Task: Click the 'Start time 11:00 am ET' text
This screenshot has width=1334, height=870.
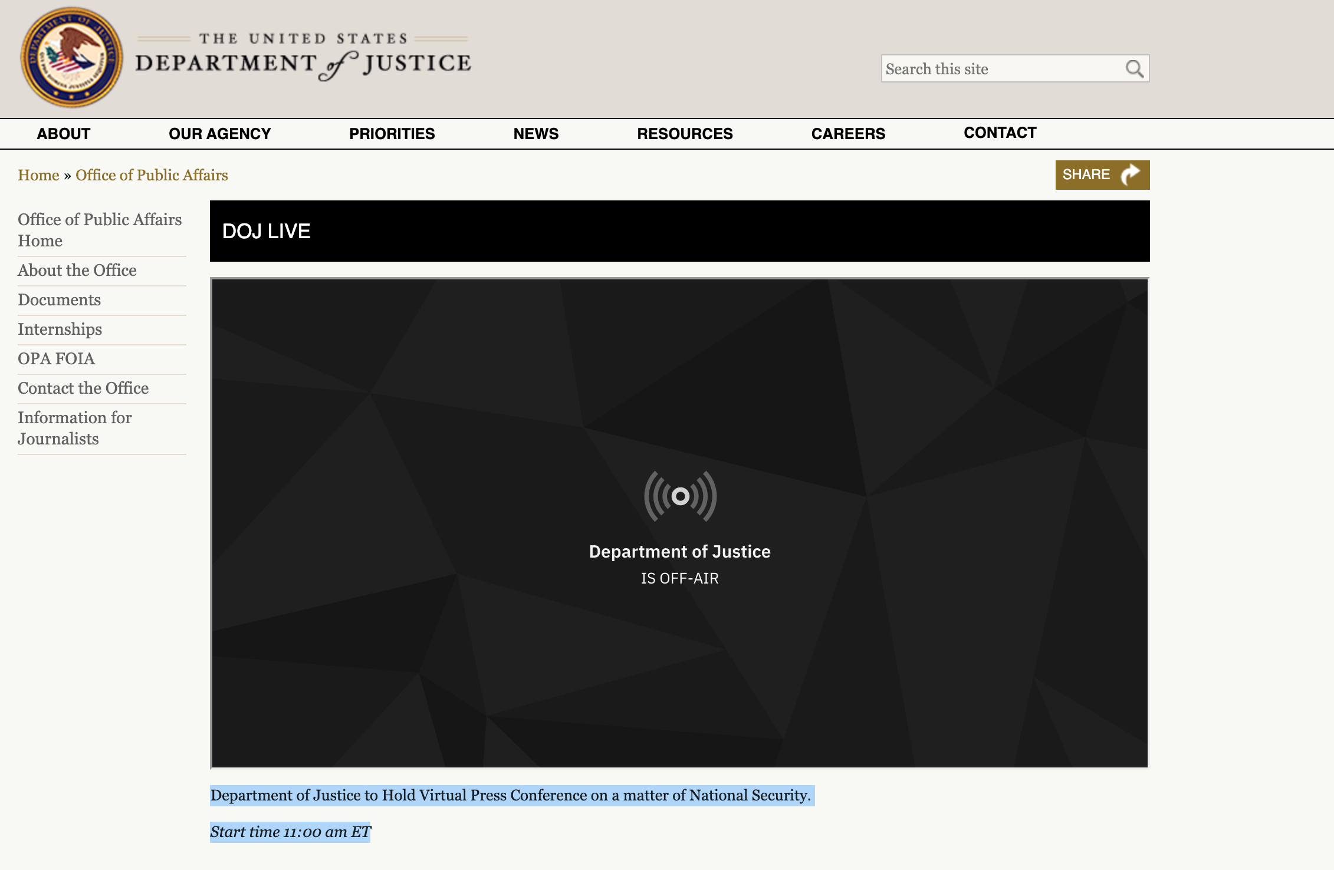Action: click(x=290, y=832)
